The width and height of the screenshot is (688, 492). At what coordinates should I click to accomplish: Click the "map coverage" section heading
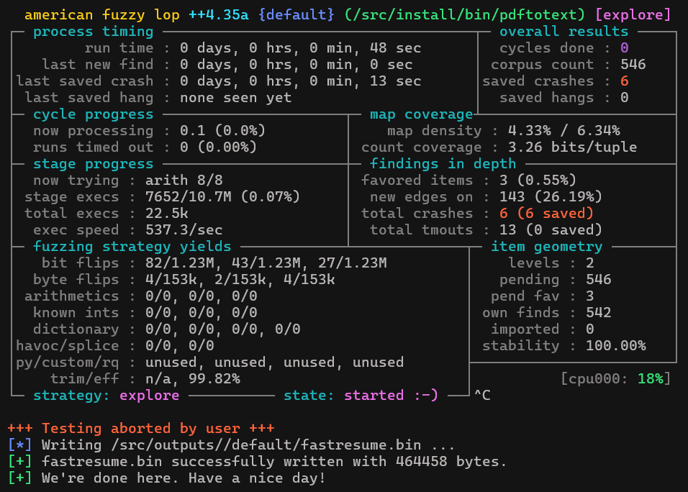(421, 114)
